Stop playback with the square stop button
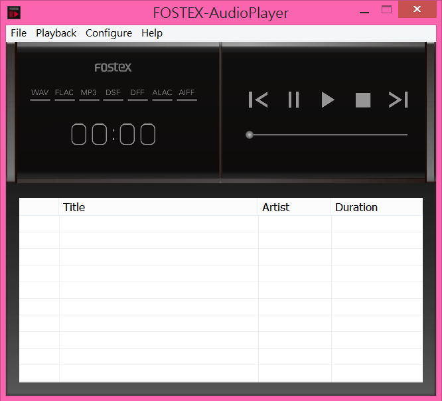This screenshot has height=401, width=442. 363,100
